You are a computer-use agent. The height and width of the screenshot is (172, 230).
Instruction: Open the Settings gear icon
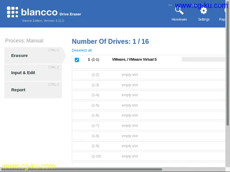203,11
